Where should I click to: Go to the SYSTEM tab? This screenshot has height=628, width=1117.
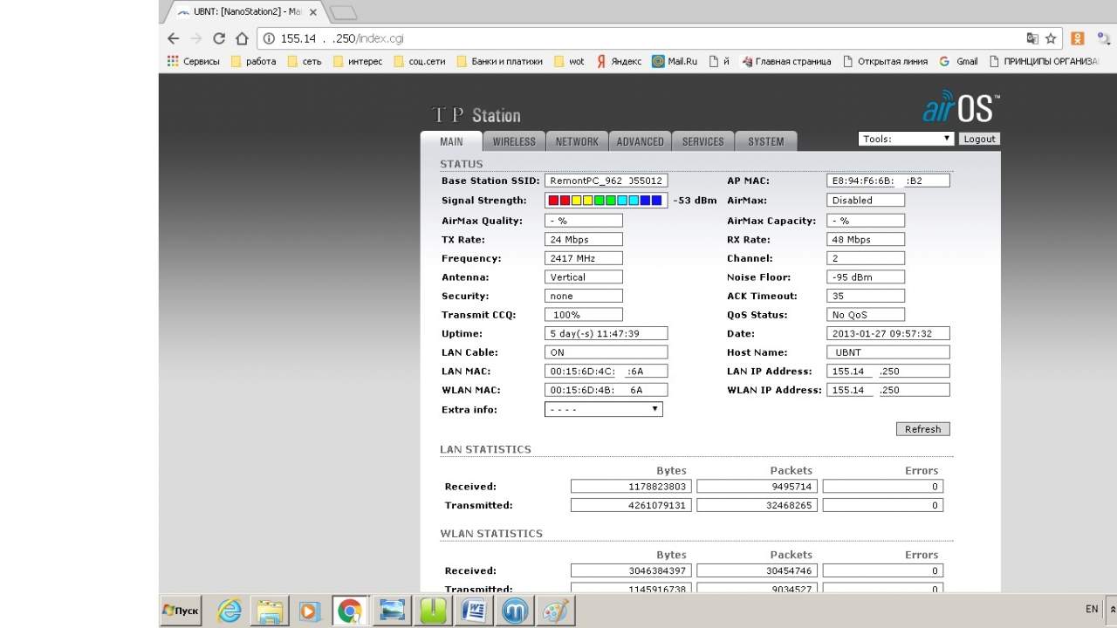click(x=765, y=141)
